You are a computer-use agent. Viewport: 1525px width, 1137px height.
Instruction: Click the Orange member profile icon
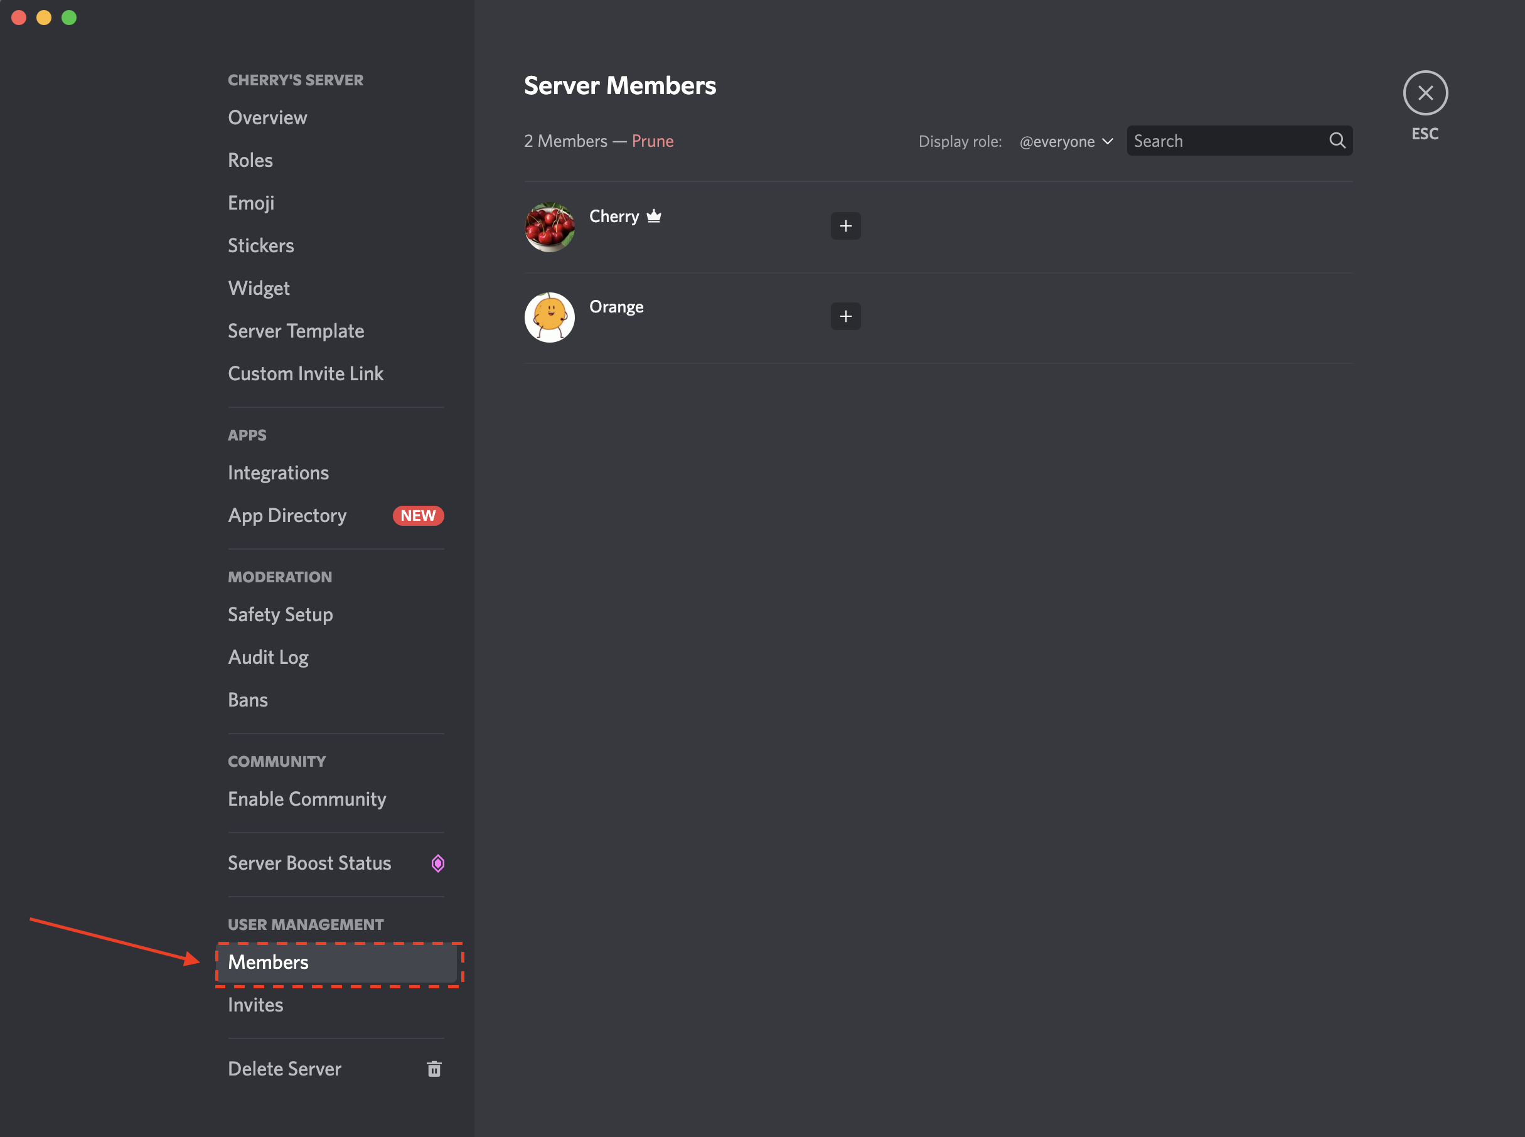(549, 315)
